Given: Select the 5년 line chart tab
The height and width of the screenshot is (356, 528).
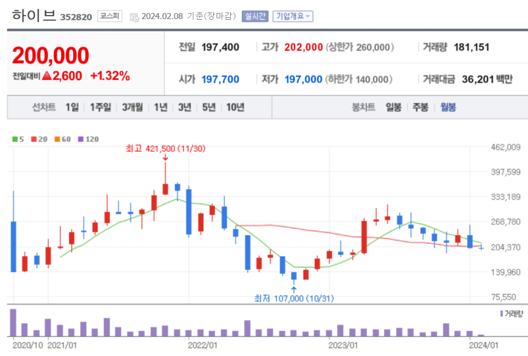Looking at the screenshot, I should [x=209, y=107].
